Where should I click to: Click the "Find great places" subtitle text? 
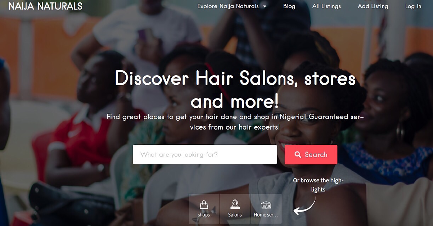click(x=235, y=122)
